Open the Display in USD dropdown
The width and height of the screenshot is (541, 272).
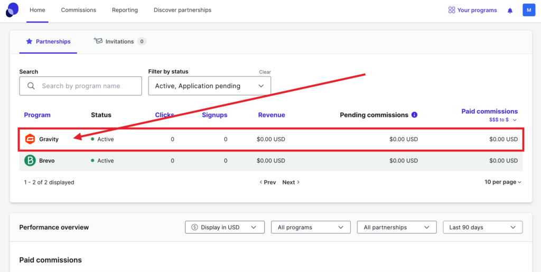(225, 227)
